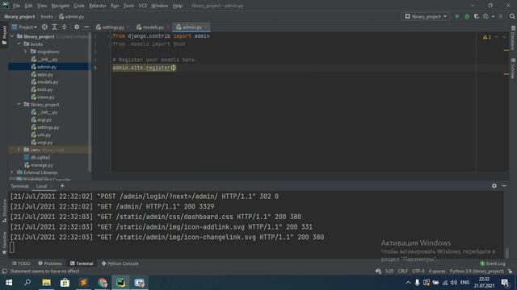This screenshot has width=517, height=290.
Task: Click the locate/select opened file icon
Action: pos(44,27)
